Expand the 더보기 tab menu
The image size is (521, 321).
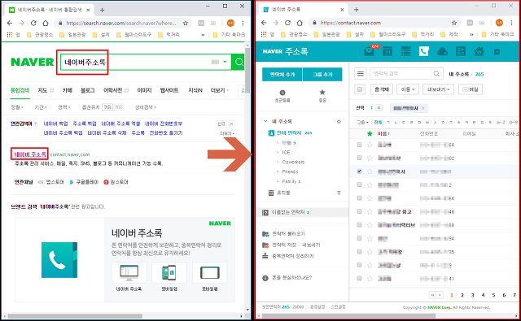[219, 90]
